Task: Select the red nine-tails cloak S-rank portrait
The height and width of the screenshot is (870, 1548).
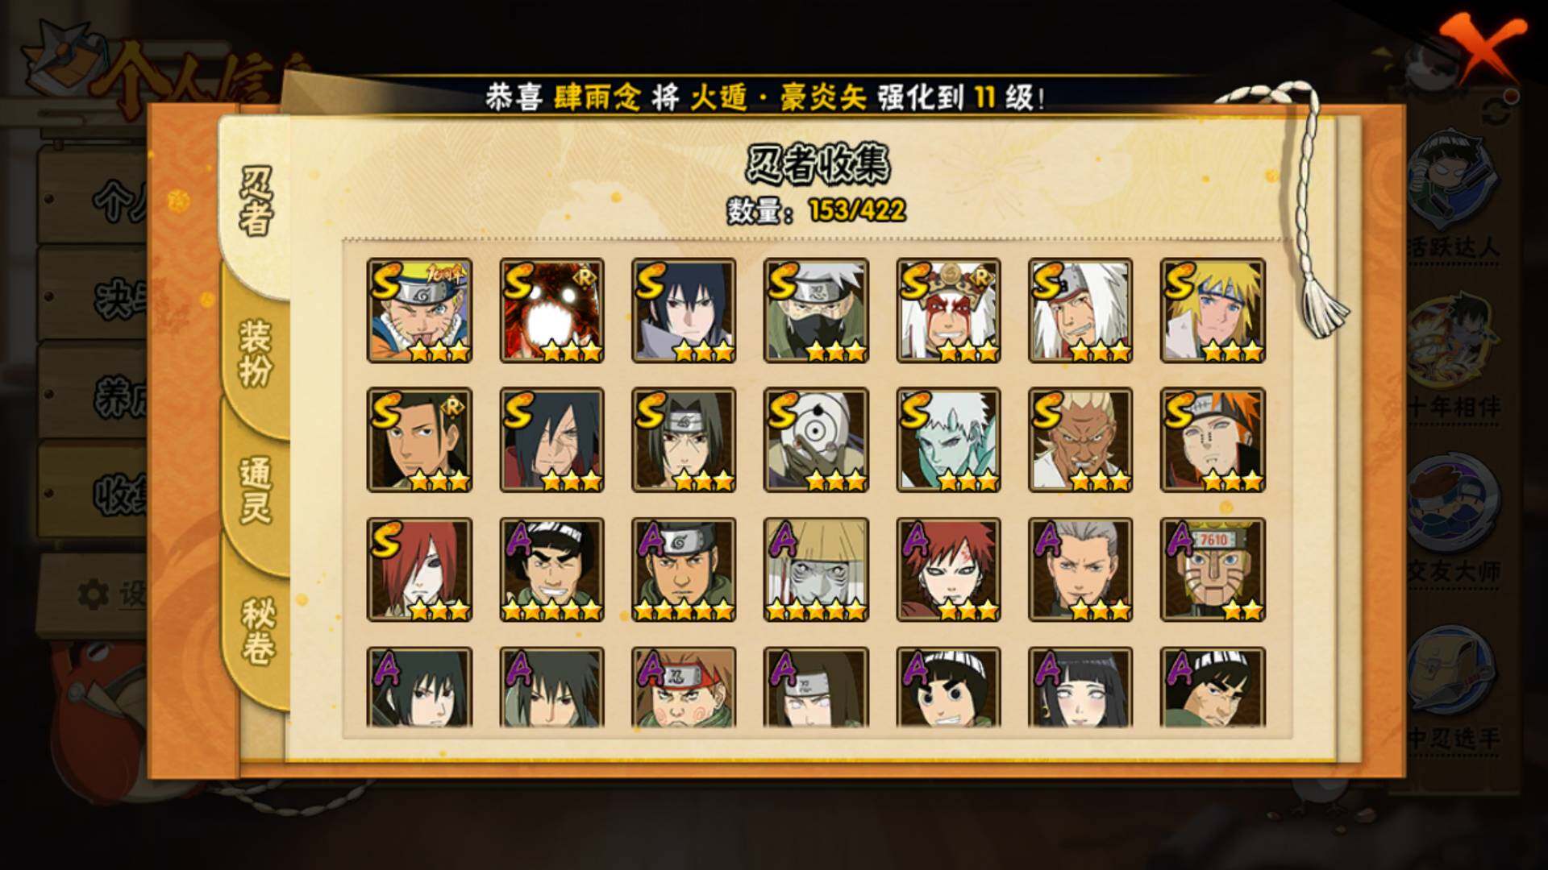Action: point(551,310)
